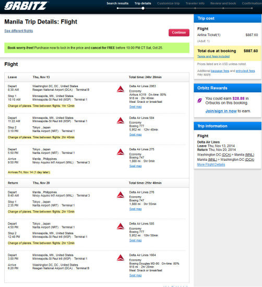Select the Trip details step

click(143, 3)
